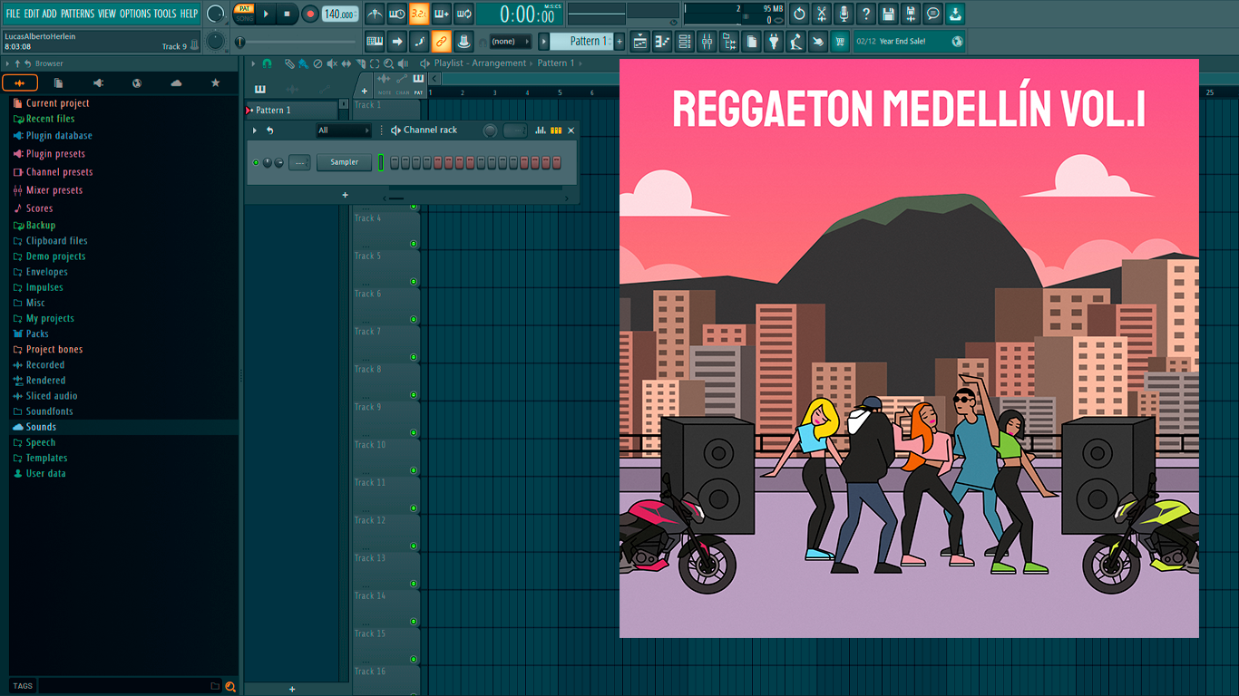Toggle step editing arrow icon

(396, 41)
